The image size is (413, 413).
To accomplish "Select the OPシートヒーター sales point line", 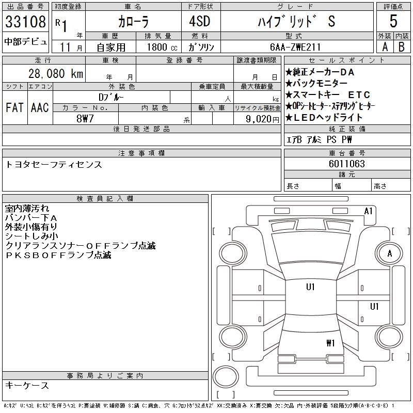I will (330, 106).
